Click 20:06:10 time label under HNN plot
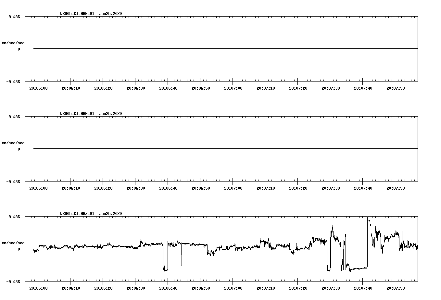 (71, 188)
